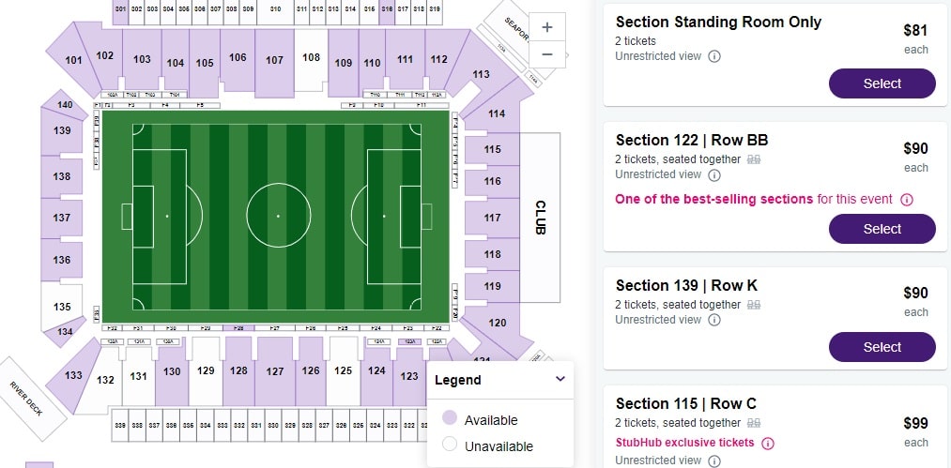Open info icon for Section 115 unrestricted view
The height and width of the screenshot is (468, 951).
click(714, 460)
